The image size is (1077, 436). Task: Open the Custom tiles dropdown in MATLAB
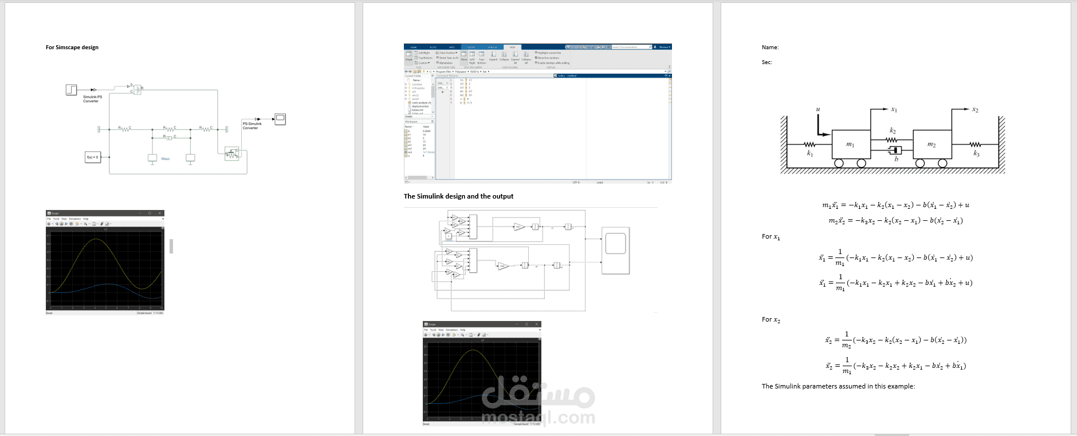[422, 63]
